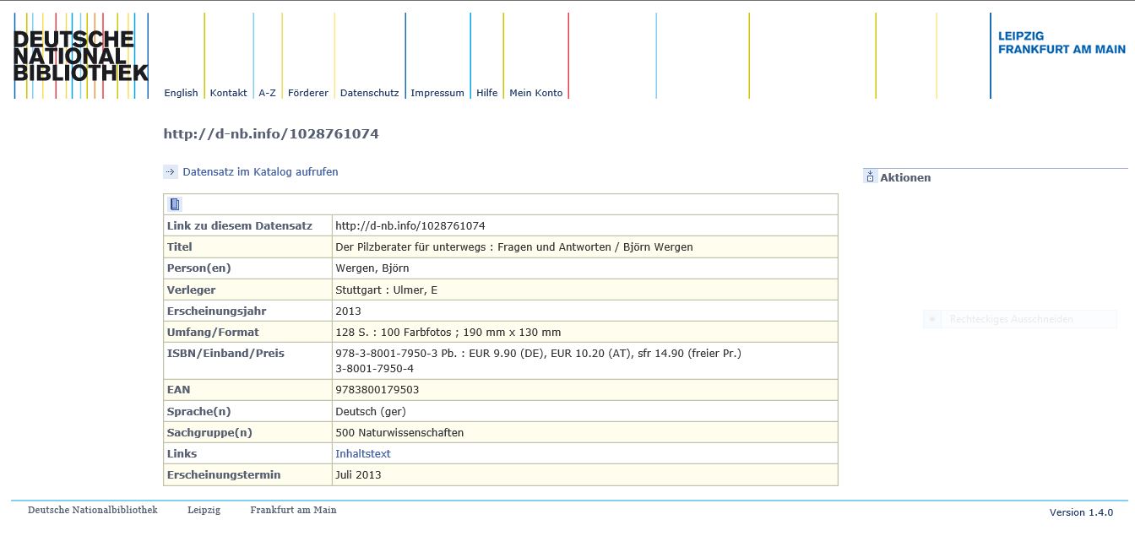Click the faded Rechteckiges Ausschneiden icon
This screenshot has width=1135, height=536.
933,319
